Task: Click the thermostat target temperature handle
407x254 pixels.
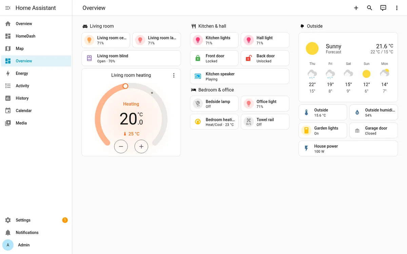Action: tap(125, 86)
